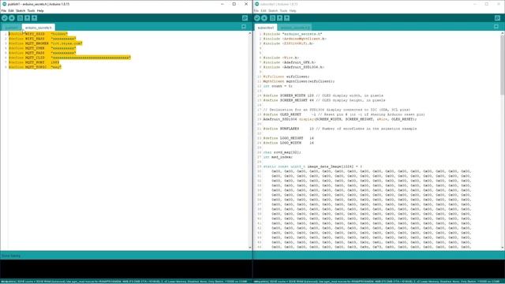
Task: Open Serial Monitor in subscribe1 window
Action: click(497, 18)
